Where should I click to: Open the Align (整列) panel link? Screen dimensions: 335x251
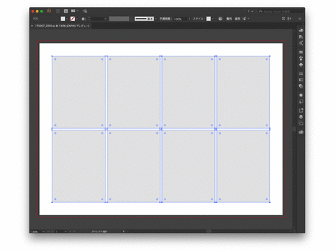[229, 19]
